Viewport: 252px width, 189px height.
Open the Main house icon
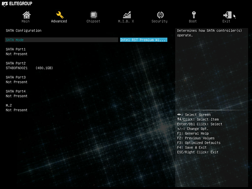pos(26,15)
